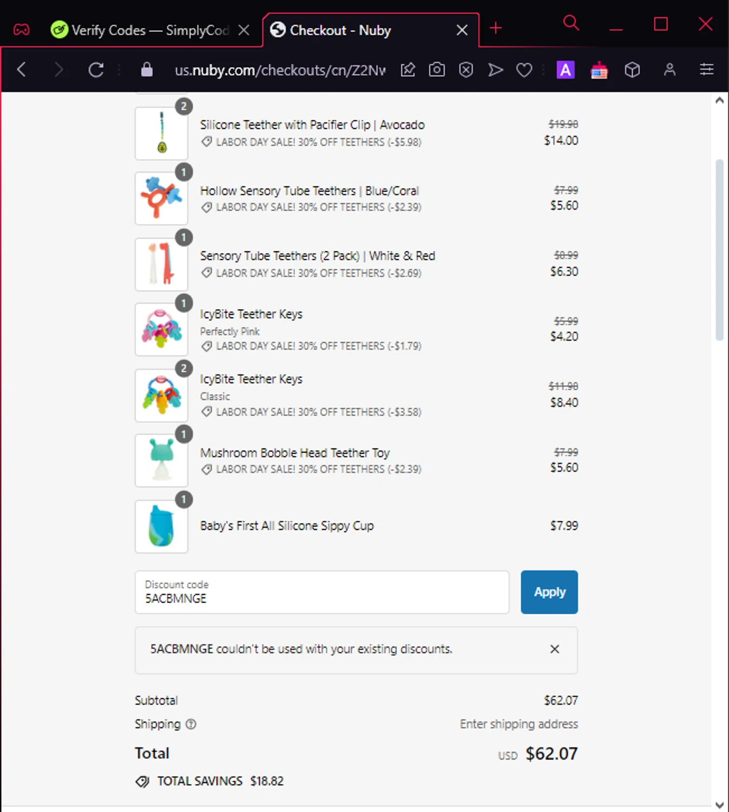Click the send/flow arrow icon
This screenshot has height=812, width=729.
click(x=495, y=69)
